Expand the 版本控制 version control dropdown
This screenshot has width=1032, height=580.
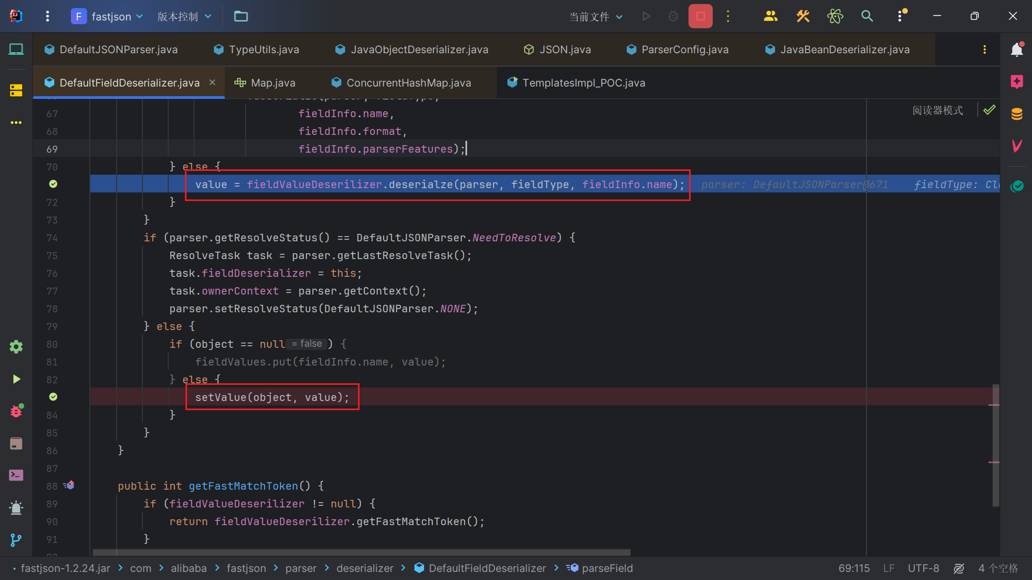pos(184,16)
